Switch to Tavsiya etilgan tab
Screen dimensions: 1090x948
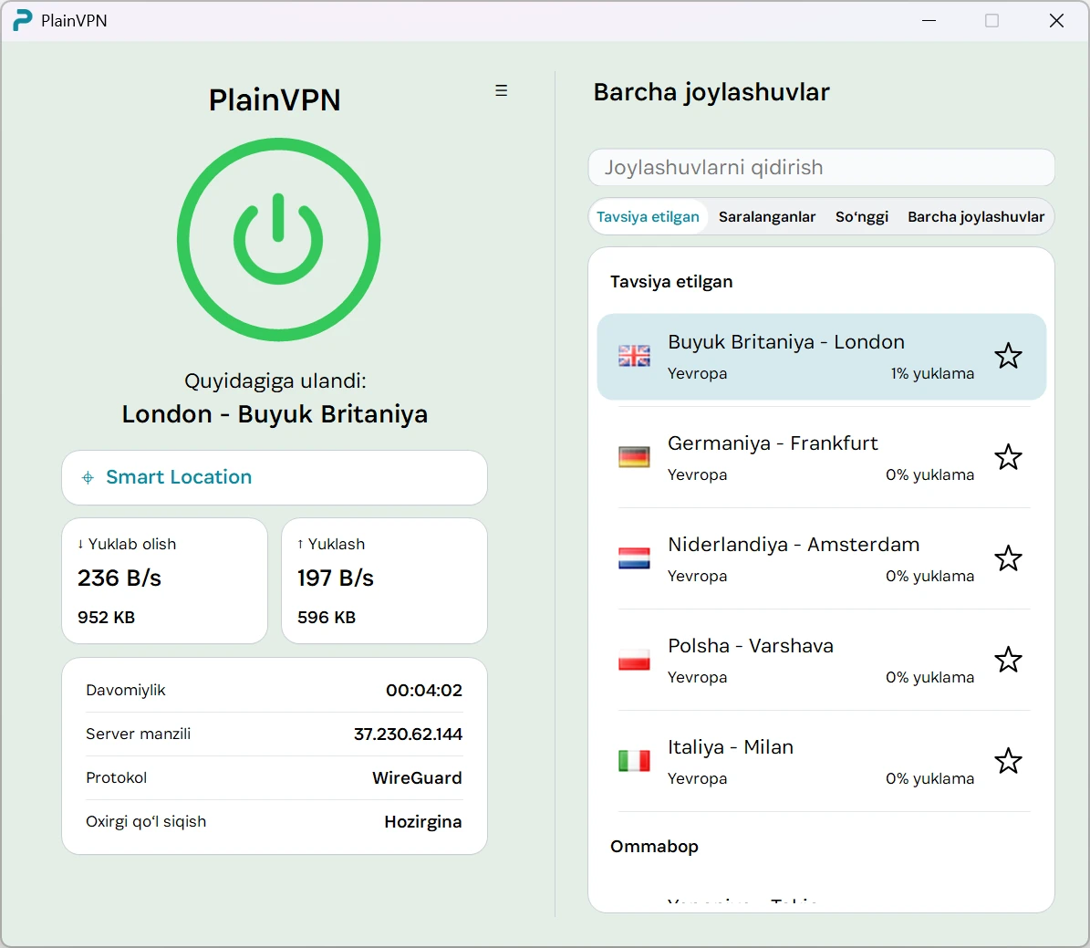click(x=648, y=217)
